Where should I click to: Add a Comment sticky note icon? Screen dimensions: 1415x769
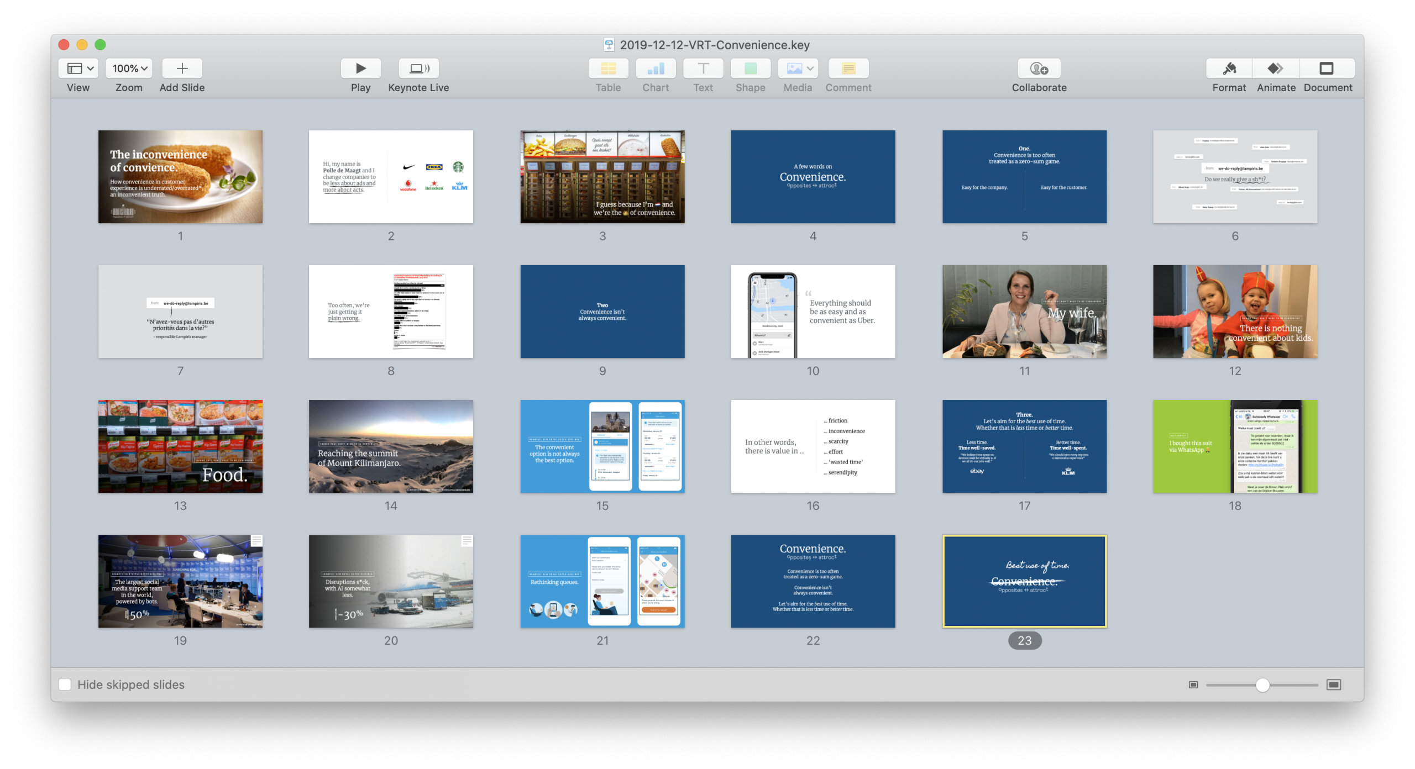848,69
